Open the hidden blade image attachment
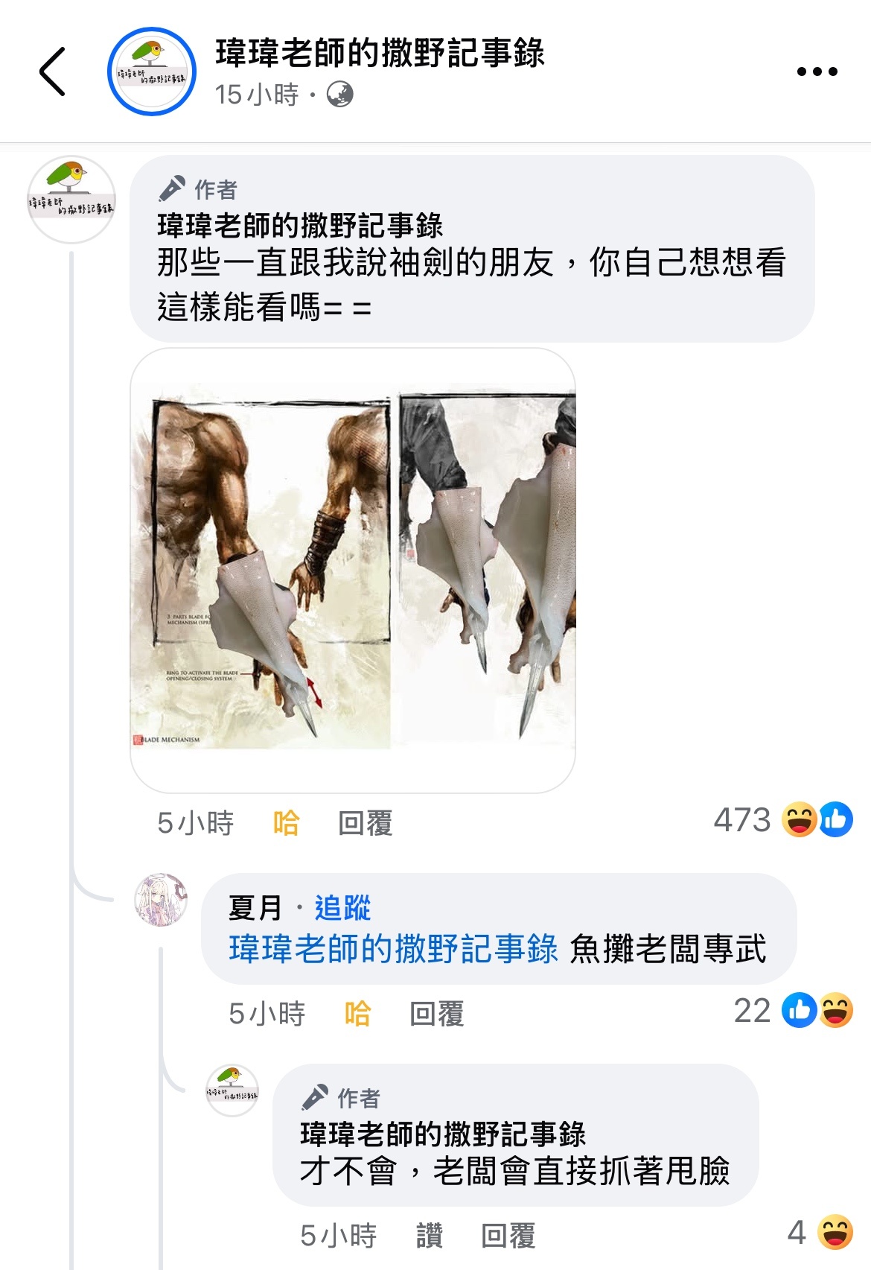 [353, 571]
